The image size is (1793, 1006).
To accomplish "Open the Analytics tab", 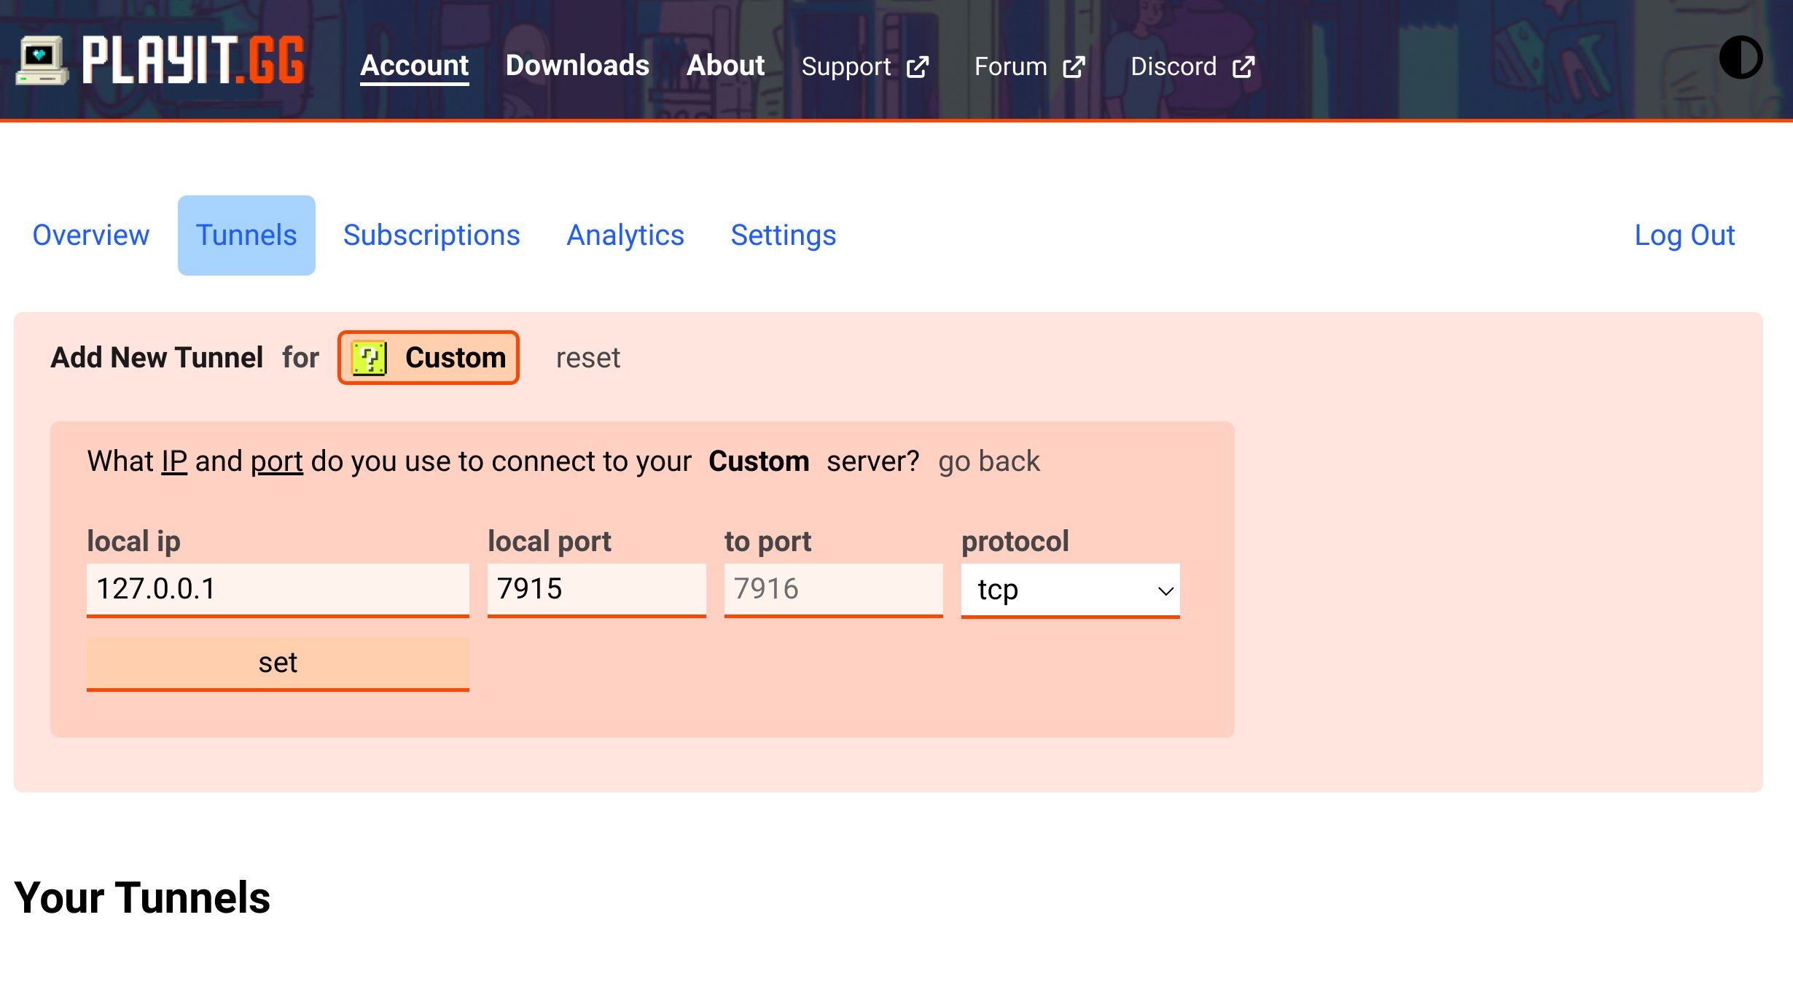I will 625,235.
